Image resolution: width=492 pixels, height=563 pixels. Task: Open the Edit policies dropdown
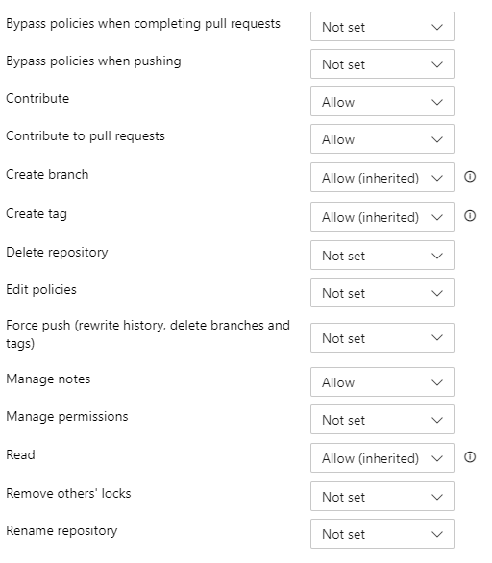click(382, 293)
